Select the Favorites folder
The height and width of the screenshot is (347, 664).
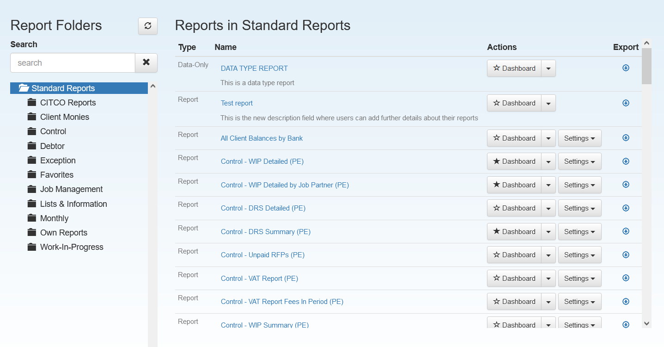point(57,174)
